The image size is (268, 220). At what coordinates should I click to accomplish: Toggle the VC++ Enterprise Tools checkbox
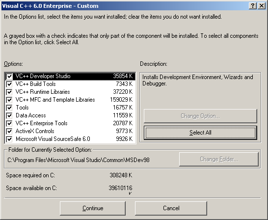[9, 123]
